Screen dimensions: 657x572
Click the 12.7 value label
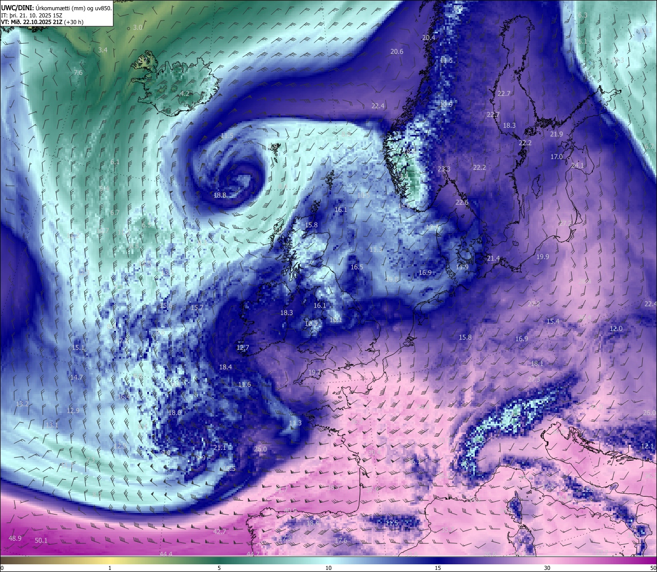click(243, 347)
